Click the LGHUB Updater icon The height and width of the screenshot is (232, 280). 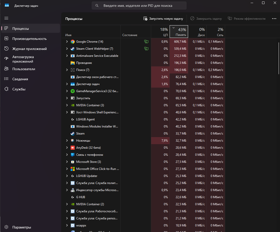[72, 176]
